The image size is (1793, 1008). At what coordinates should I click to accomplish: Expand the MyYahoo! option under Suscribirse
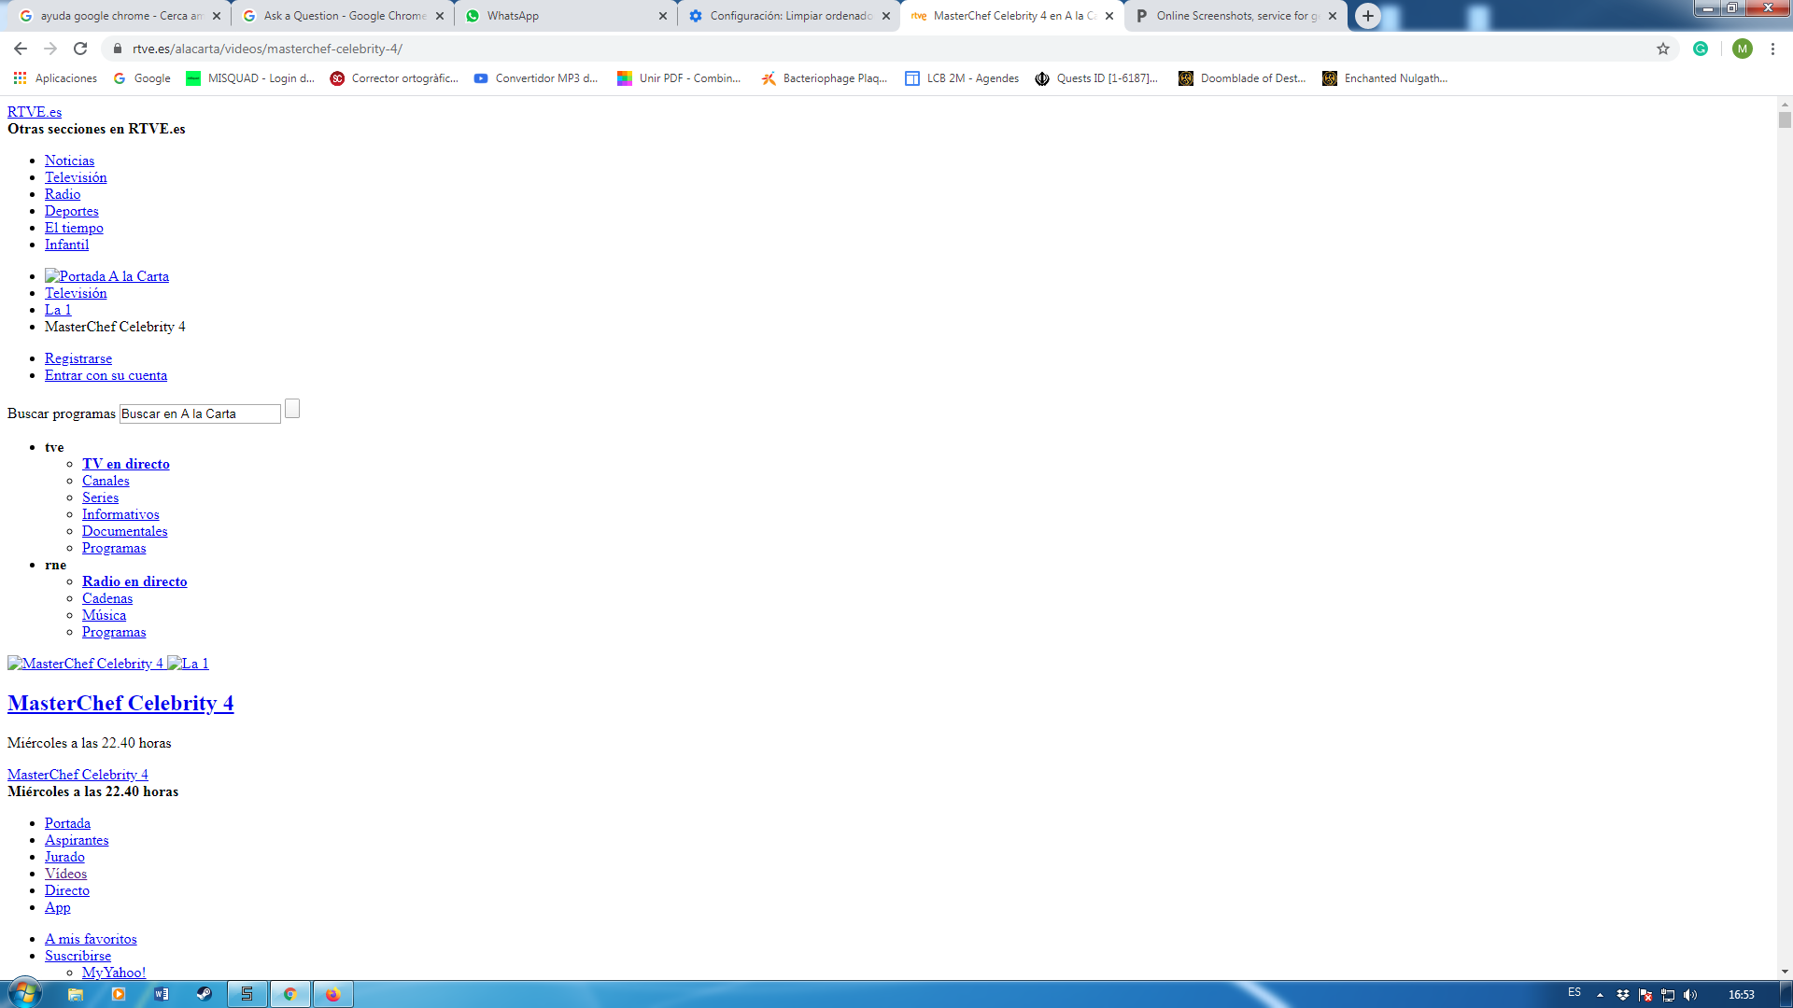[113, 973]
